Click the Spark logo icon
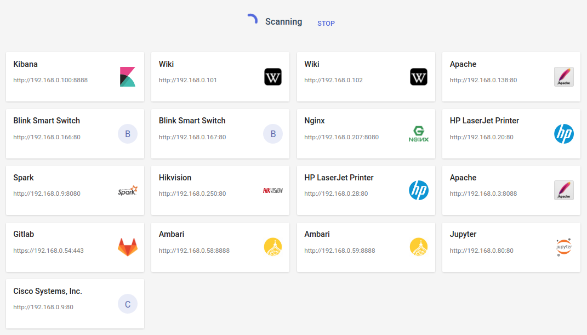 coord(128,190)
